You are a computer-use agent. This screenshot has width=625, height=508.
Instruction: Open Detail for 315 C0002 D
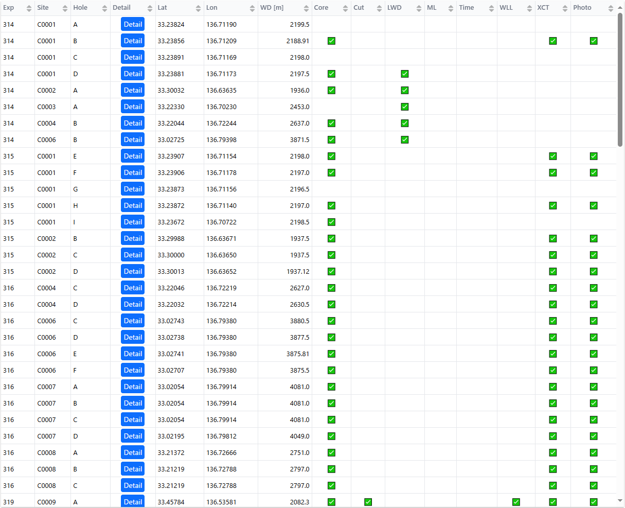coord(133,271)
